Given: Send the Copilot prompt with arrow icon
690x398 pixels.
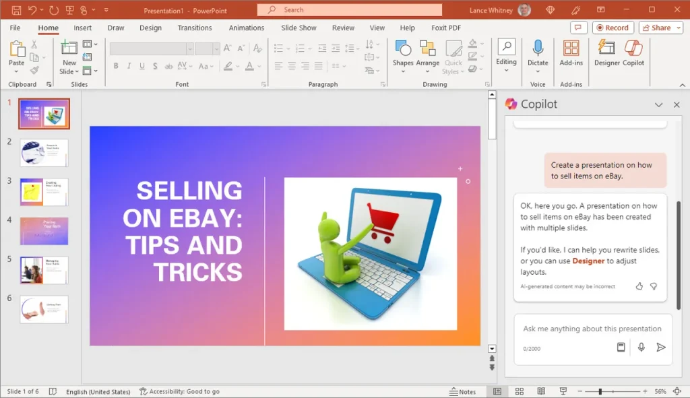Looking at the screenshot, I should tap(661, 347).
